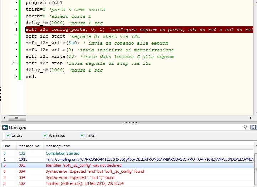The height and width of the screenshot is (187, 257).
Task: Click the Message No. column header
Action: tap(30, 146)
